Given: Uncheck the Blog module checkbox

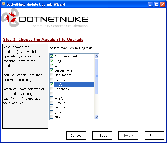Looking at the screenshot, I should pyautogui.click(x=52, y=61).
